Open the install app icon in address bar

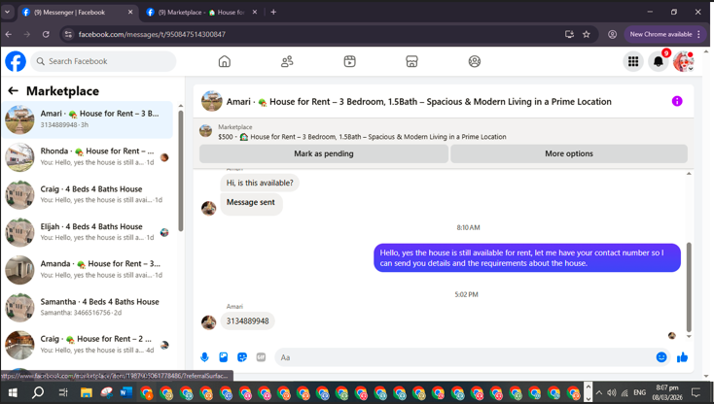click(x=569, y=34)
